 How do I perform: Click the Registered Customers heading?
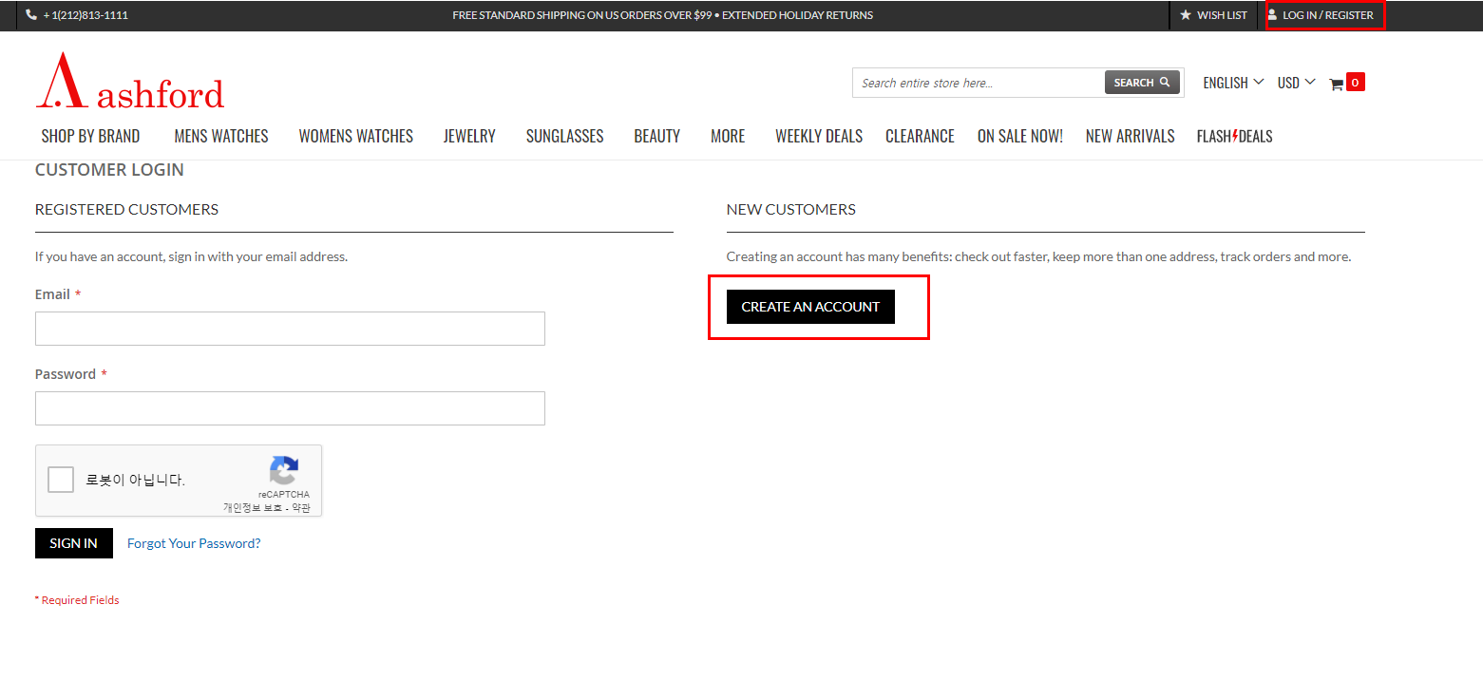pyautogui.click(x=126, y=209)
